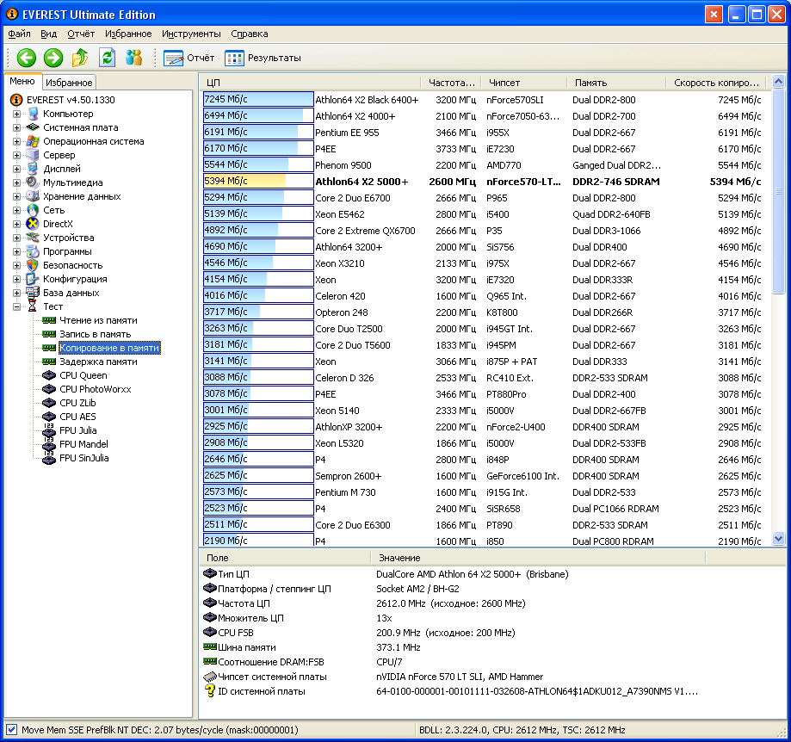This screenshot has height=742, width=791.
Task: Open the Чтение из памяти test
Action: coord(98,320)
